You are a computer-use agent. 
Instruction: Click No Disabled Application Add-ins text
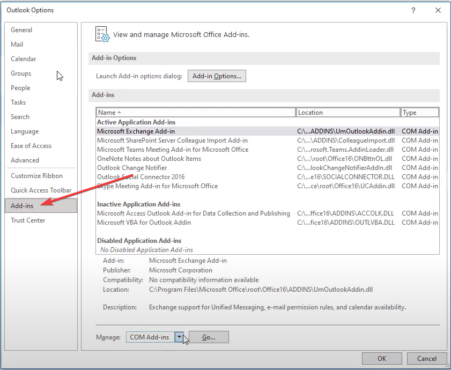tap(147, 250)
